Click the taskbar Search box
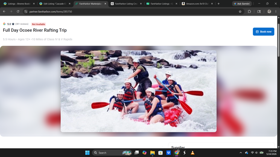Image resolution: width=280 pixels, height=157 pixels. pos(112,153)
